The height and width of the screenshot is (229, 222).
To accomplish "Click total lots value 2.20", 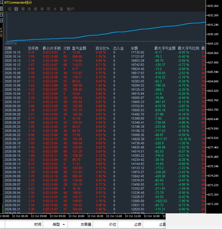I will click(x=31, y=139).
